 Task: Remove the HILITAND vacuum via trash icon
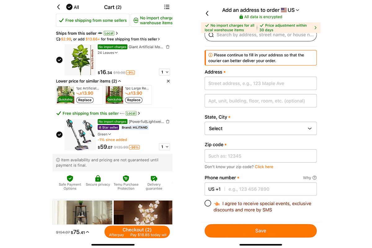point(167,122)
